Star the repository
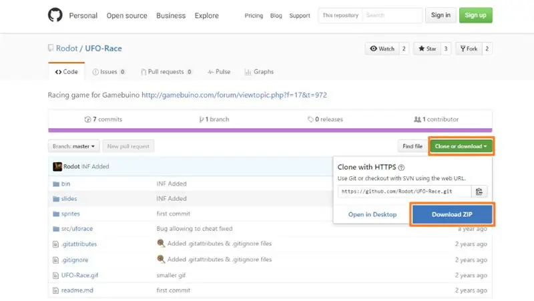This screenshot has height=301, width=534. click(x=427, y=49)
